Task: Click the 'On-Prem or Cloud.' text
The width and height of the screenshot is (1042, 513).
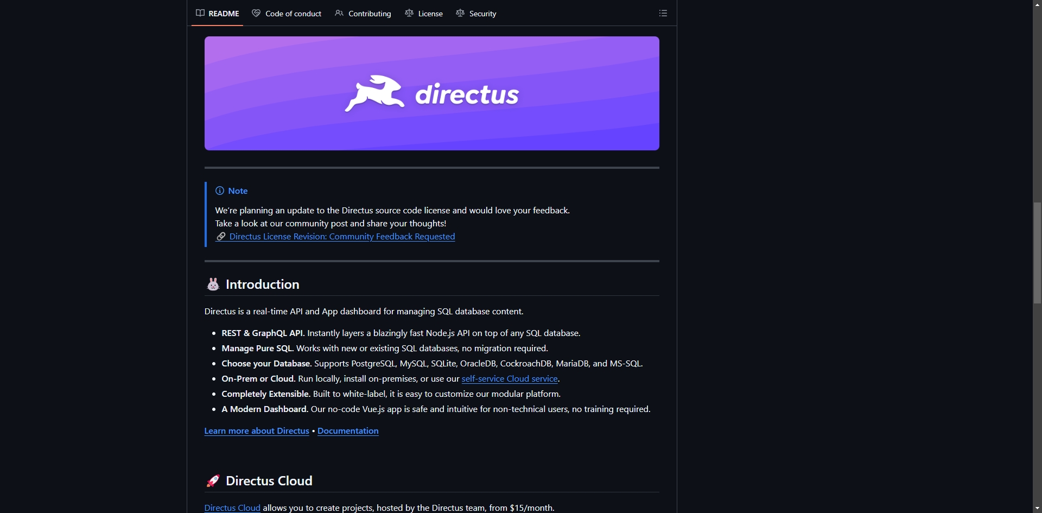Action: [x=259, y=379]
